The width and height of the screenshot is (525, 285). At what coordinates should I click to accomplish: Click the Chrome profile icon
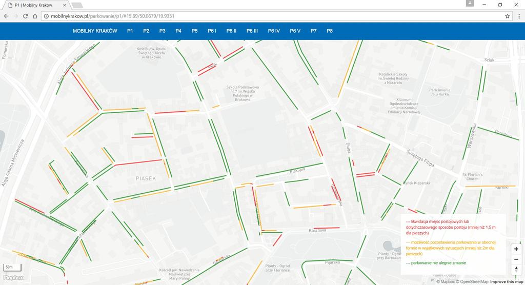[470, 4]
